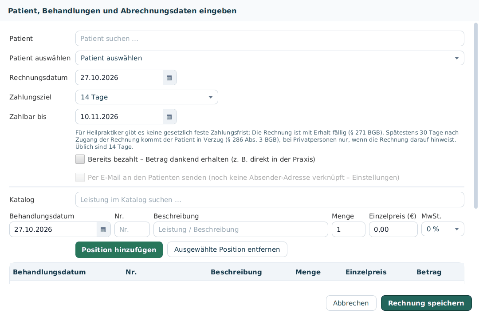Viewport: 479px width, 317px height.
Task: Click the 'Nr.' input field
Action: 132,230
